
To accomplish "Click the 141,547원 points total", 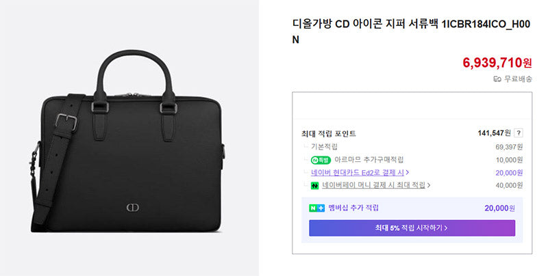I will (494, 133).
